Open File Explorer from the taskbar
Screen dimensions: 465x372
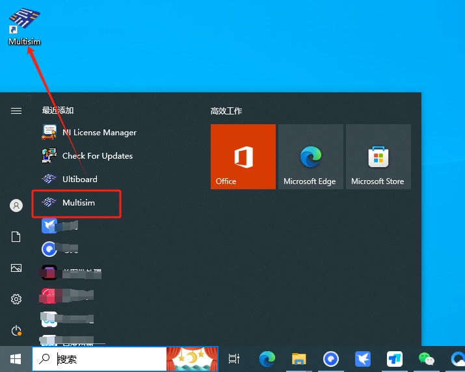[x=299, y=358]
